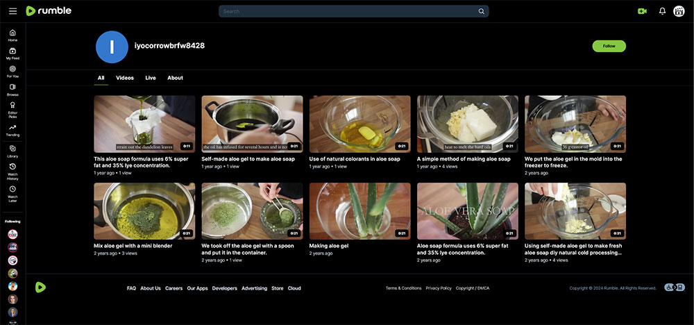
Task: Open My Feed in the sidebar
Action: [12, 53]
